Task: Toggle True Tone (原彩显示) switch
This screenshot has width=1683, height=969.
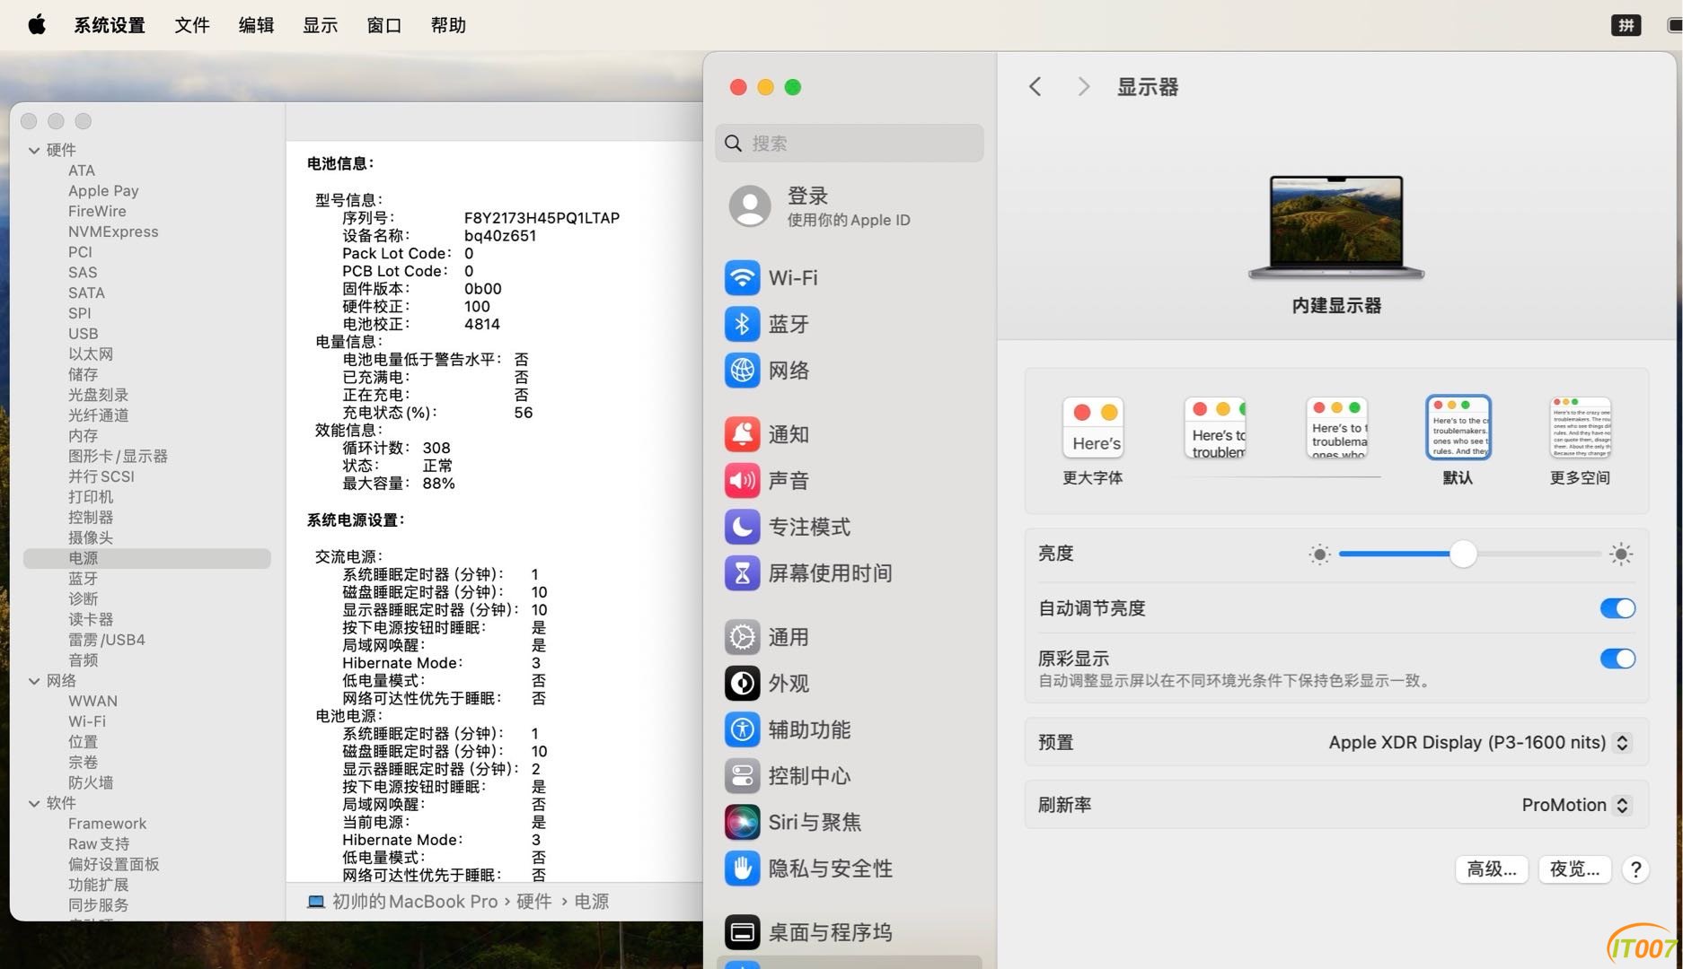Action: pos(1617,659)
